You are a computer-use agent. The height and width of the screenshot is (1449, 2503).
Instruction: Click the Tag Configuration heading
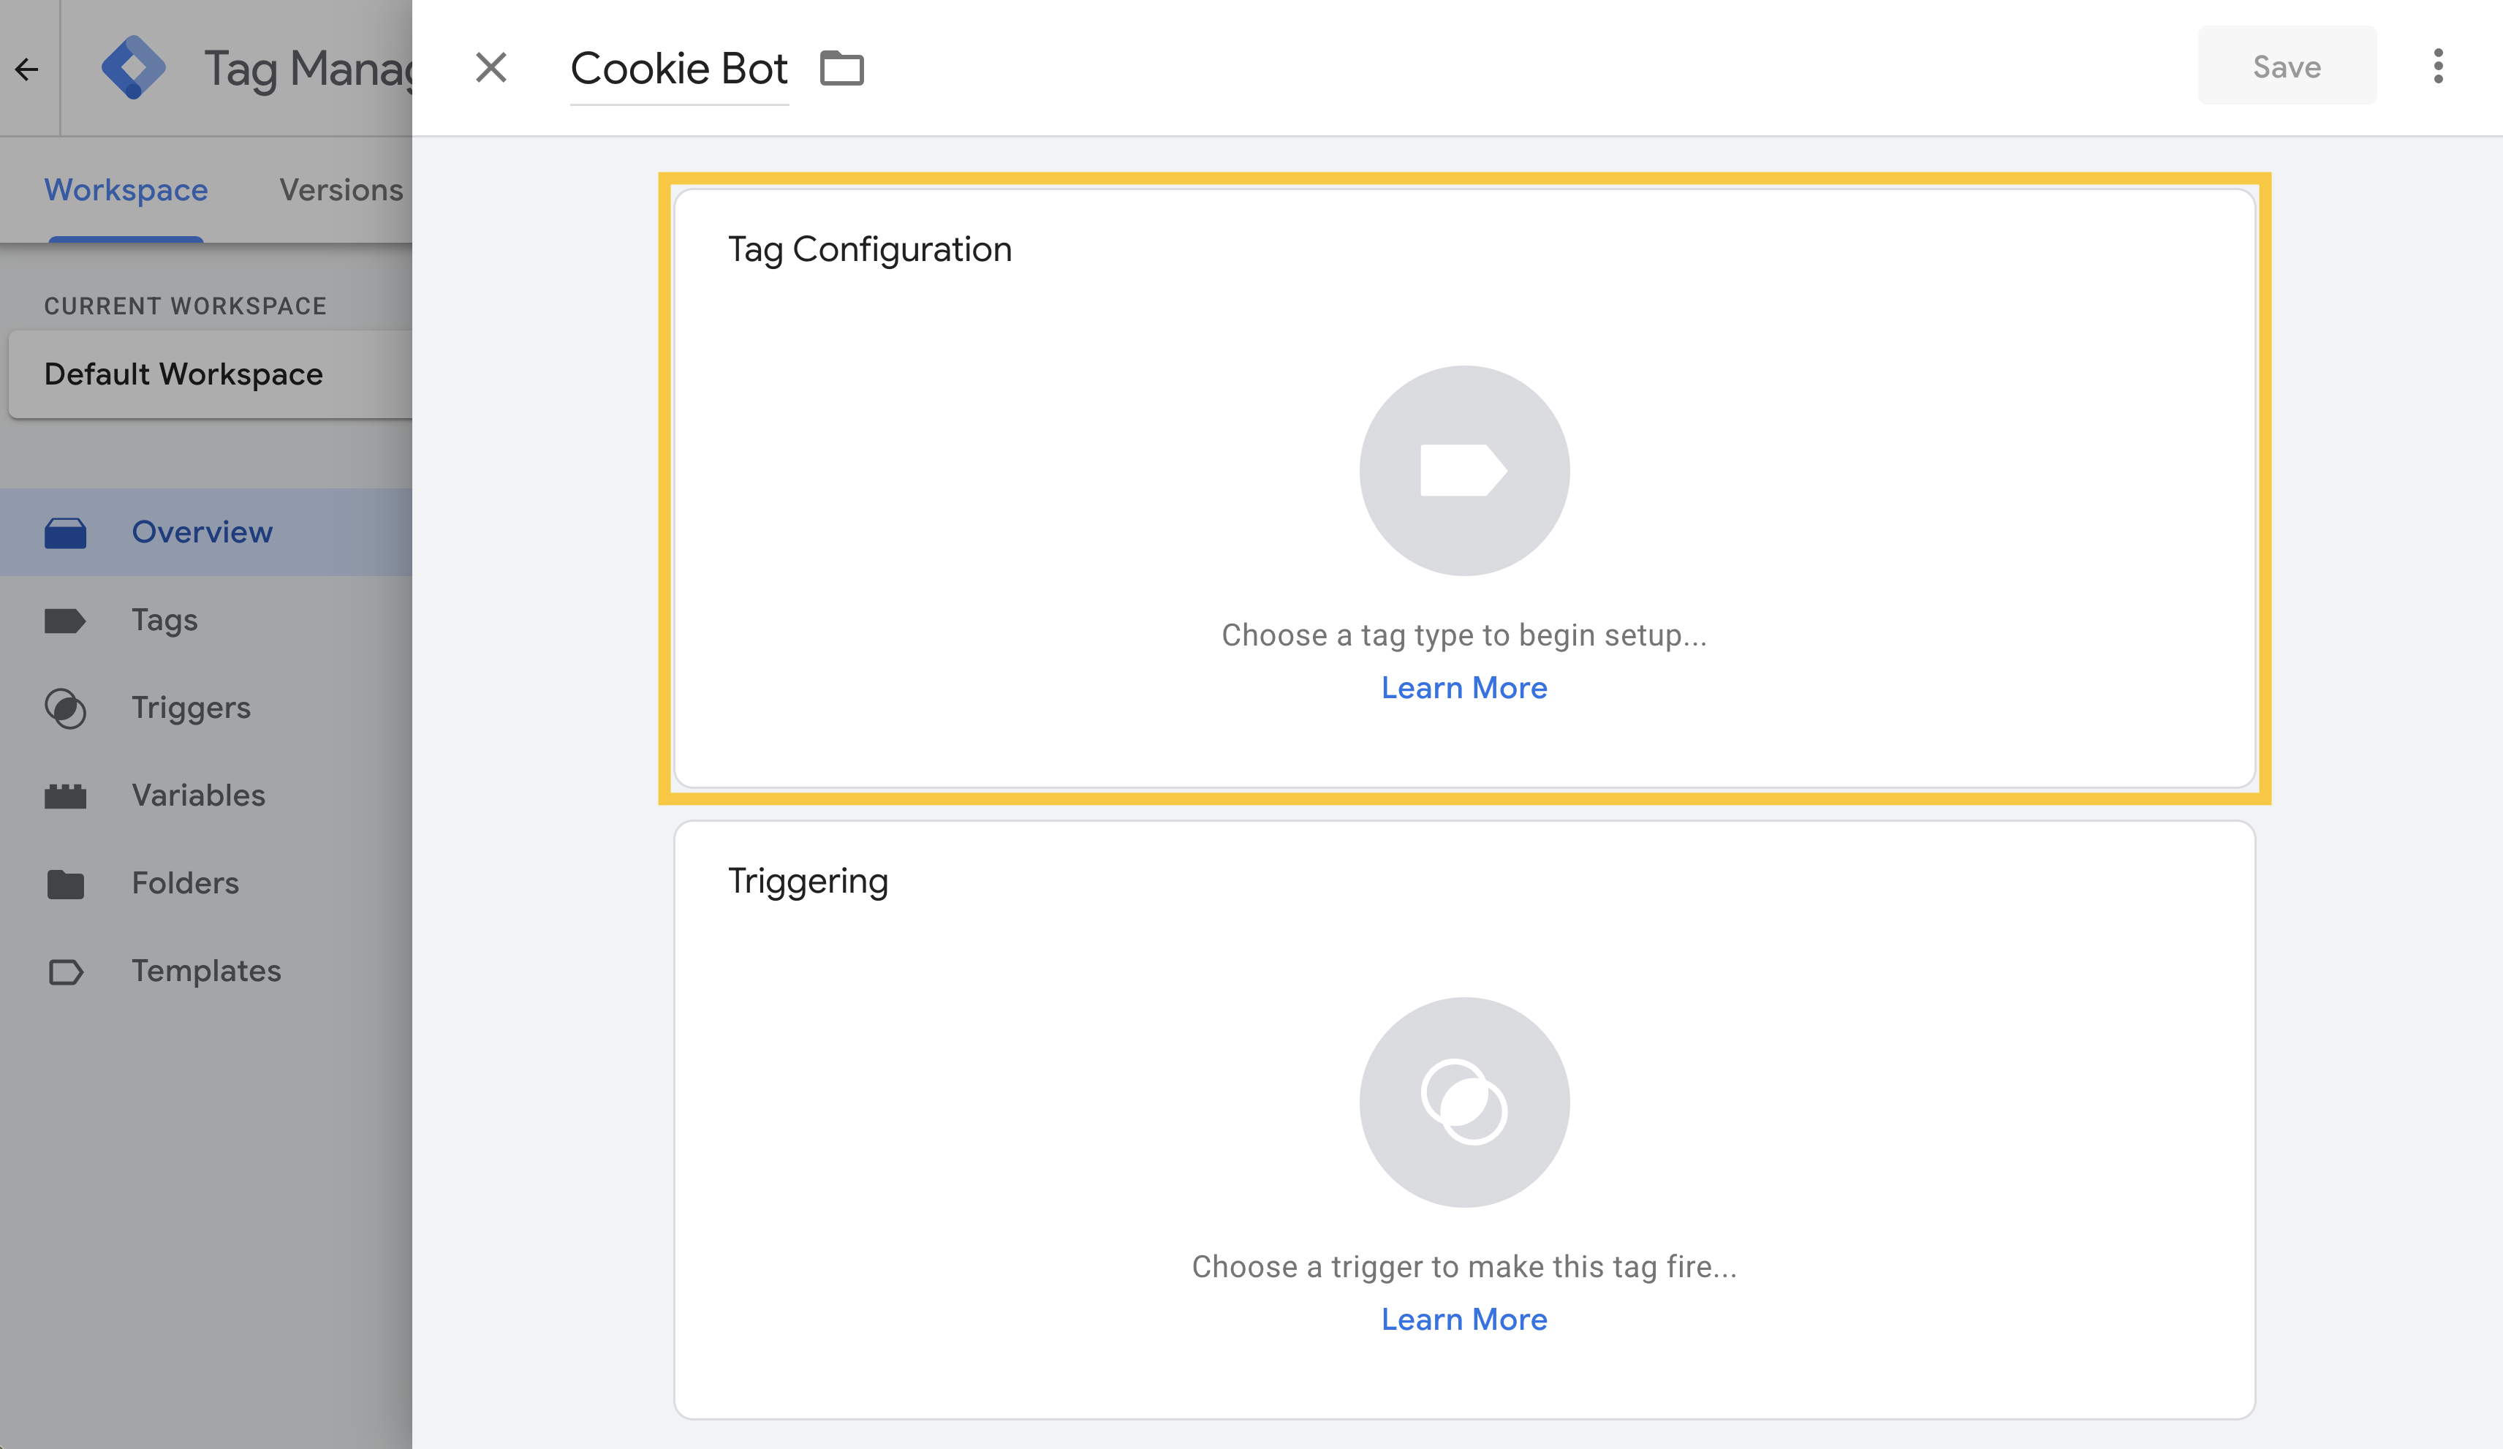[x=870, y=249]
